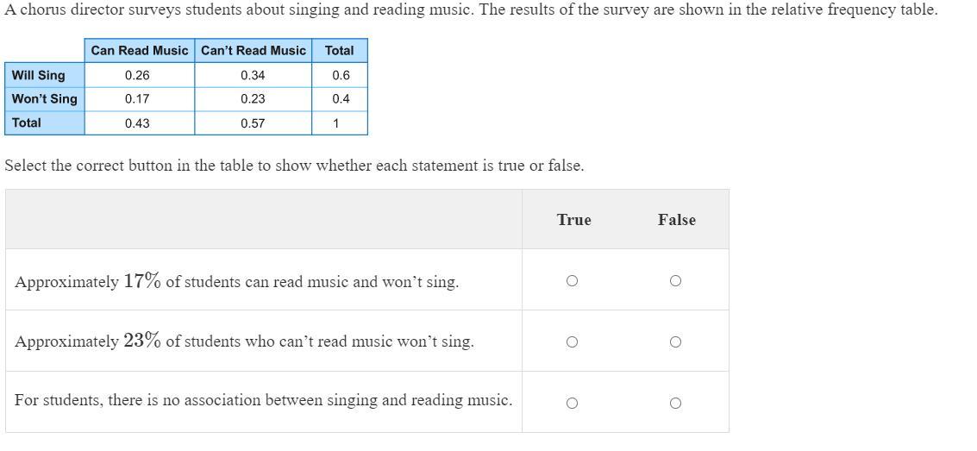This screenshot has height=451, width=977.
Task: Click the 0.34 cell in the table
Action: tap(253, 75)
